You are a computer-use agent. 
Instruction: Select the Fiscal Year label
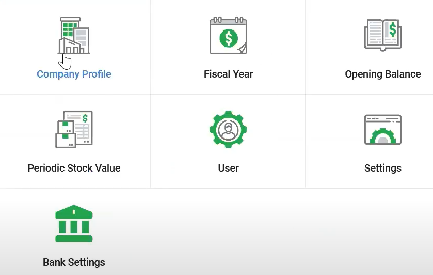click(229, 74)
